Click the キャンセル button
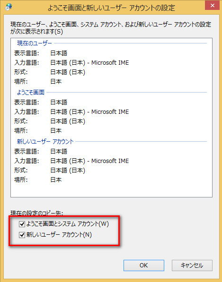 point(192,265)
